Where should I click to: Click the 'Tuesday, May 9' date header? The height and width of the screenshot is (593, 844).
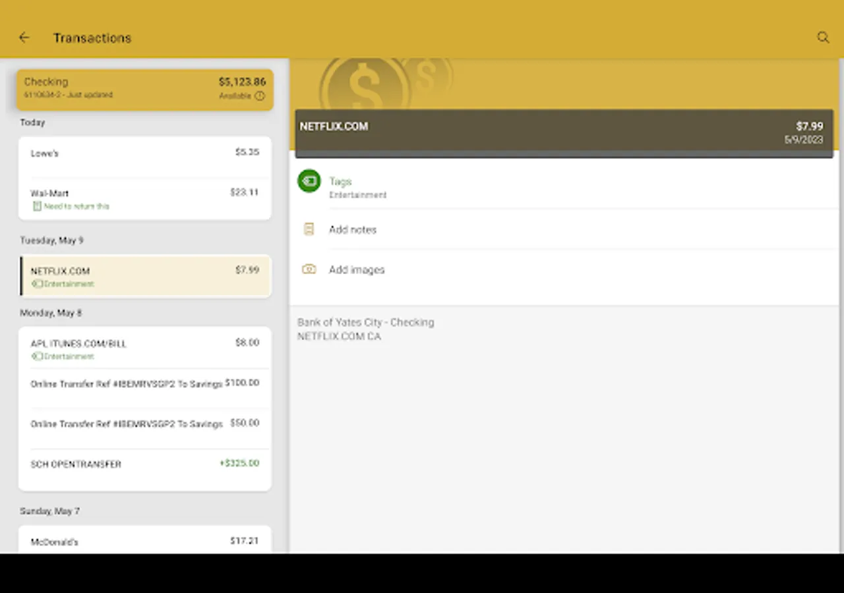[51, 240]
